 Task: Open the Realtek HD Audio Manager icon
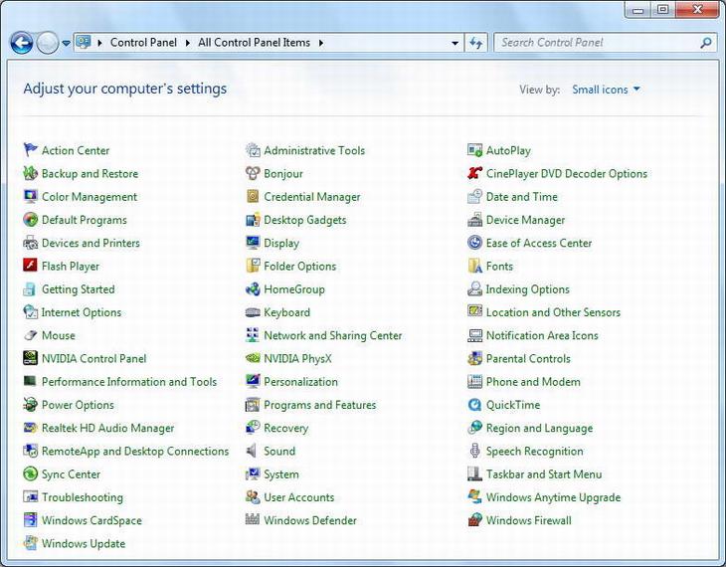coord(30,428)
